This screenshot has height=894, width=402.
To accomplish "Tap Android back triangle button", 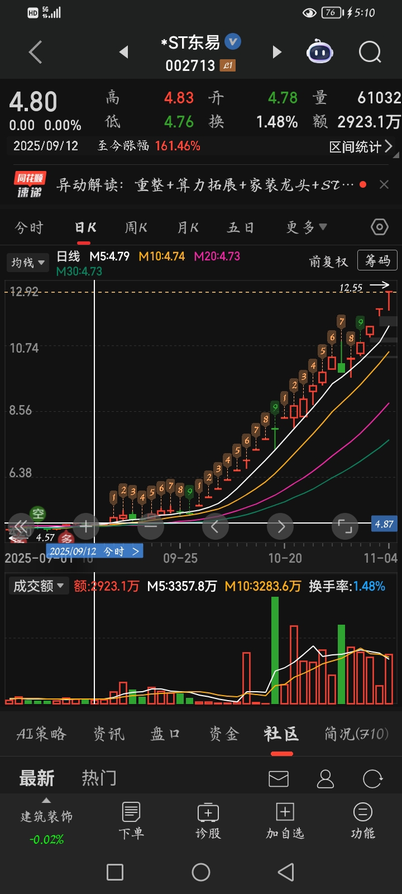I will coord(286,872).
